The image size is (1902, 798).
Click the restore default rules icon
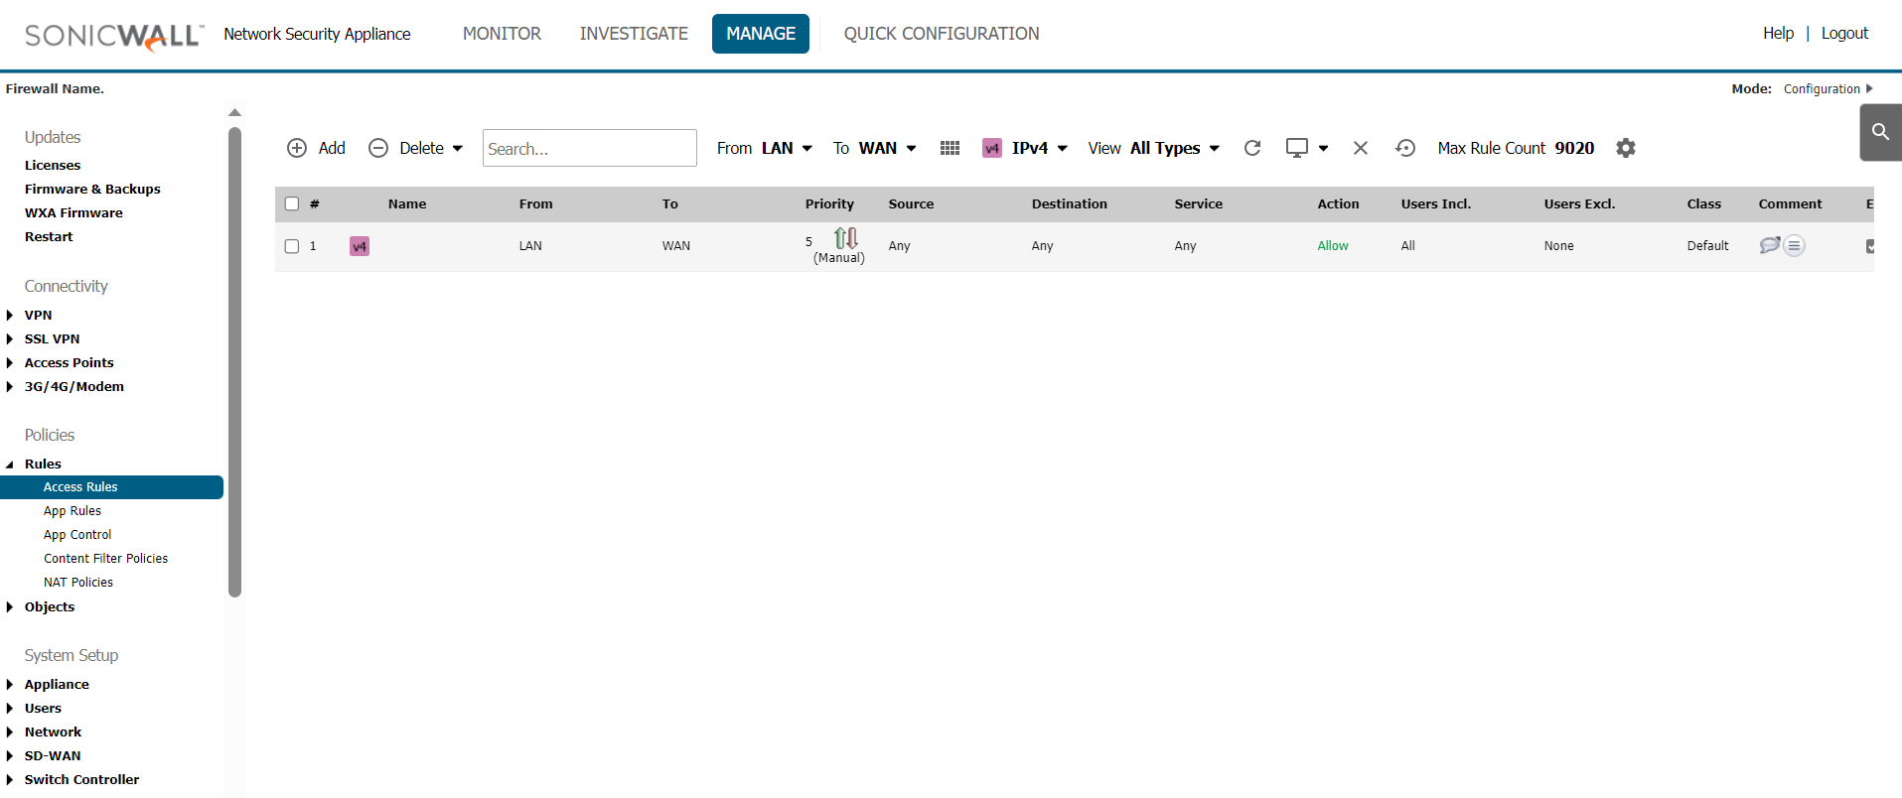tap(1404, 148)
